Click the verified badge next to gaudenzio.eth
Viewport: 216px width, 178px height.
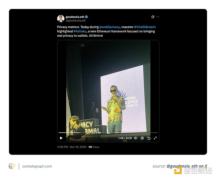pyautogui.click(x=87, y=17)
